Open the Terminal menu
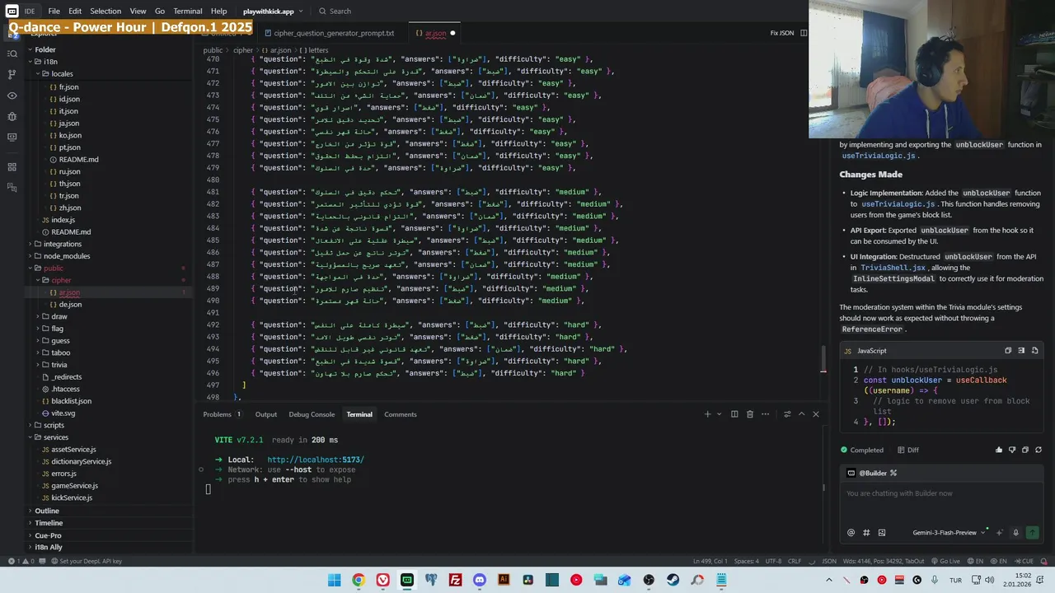This screenshot has width=1055, height=593. pyautogui.click(x=187, y=12)
